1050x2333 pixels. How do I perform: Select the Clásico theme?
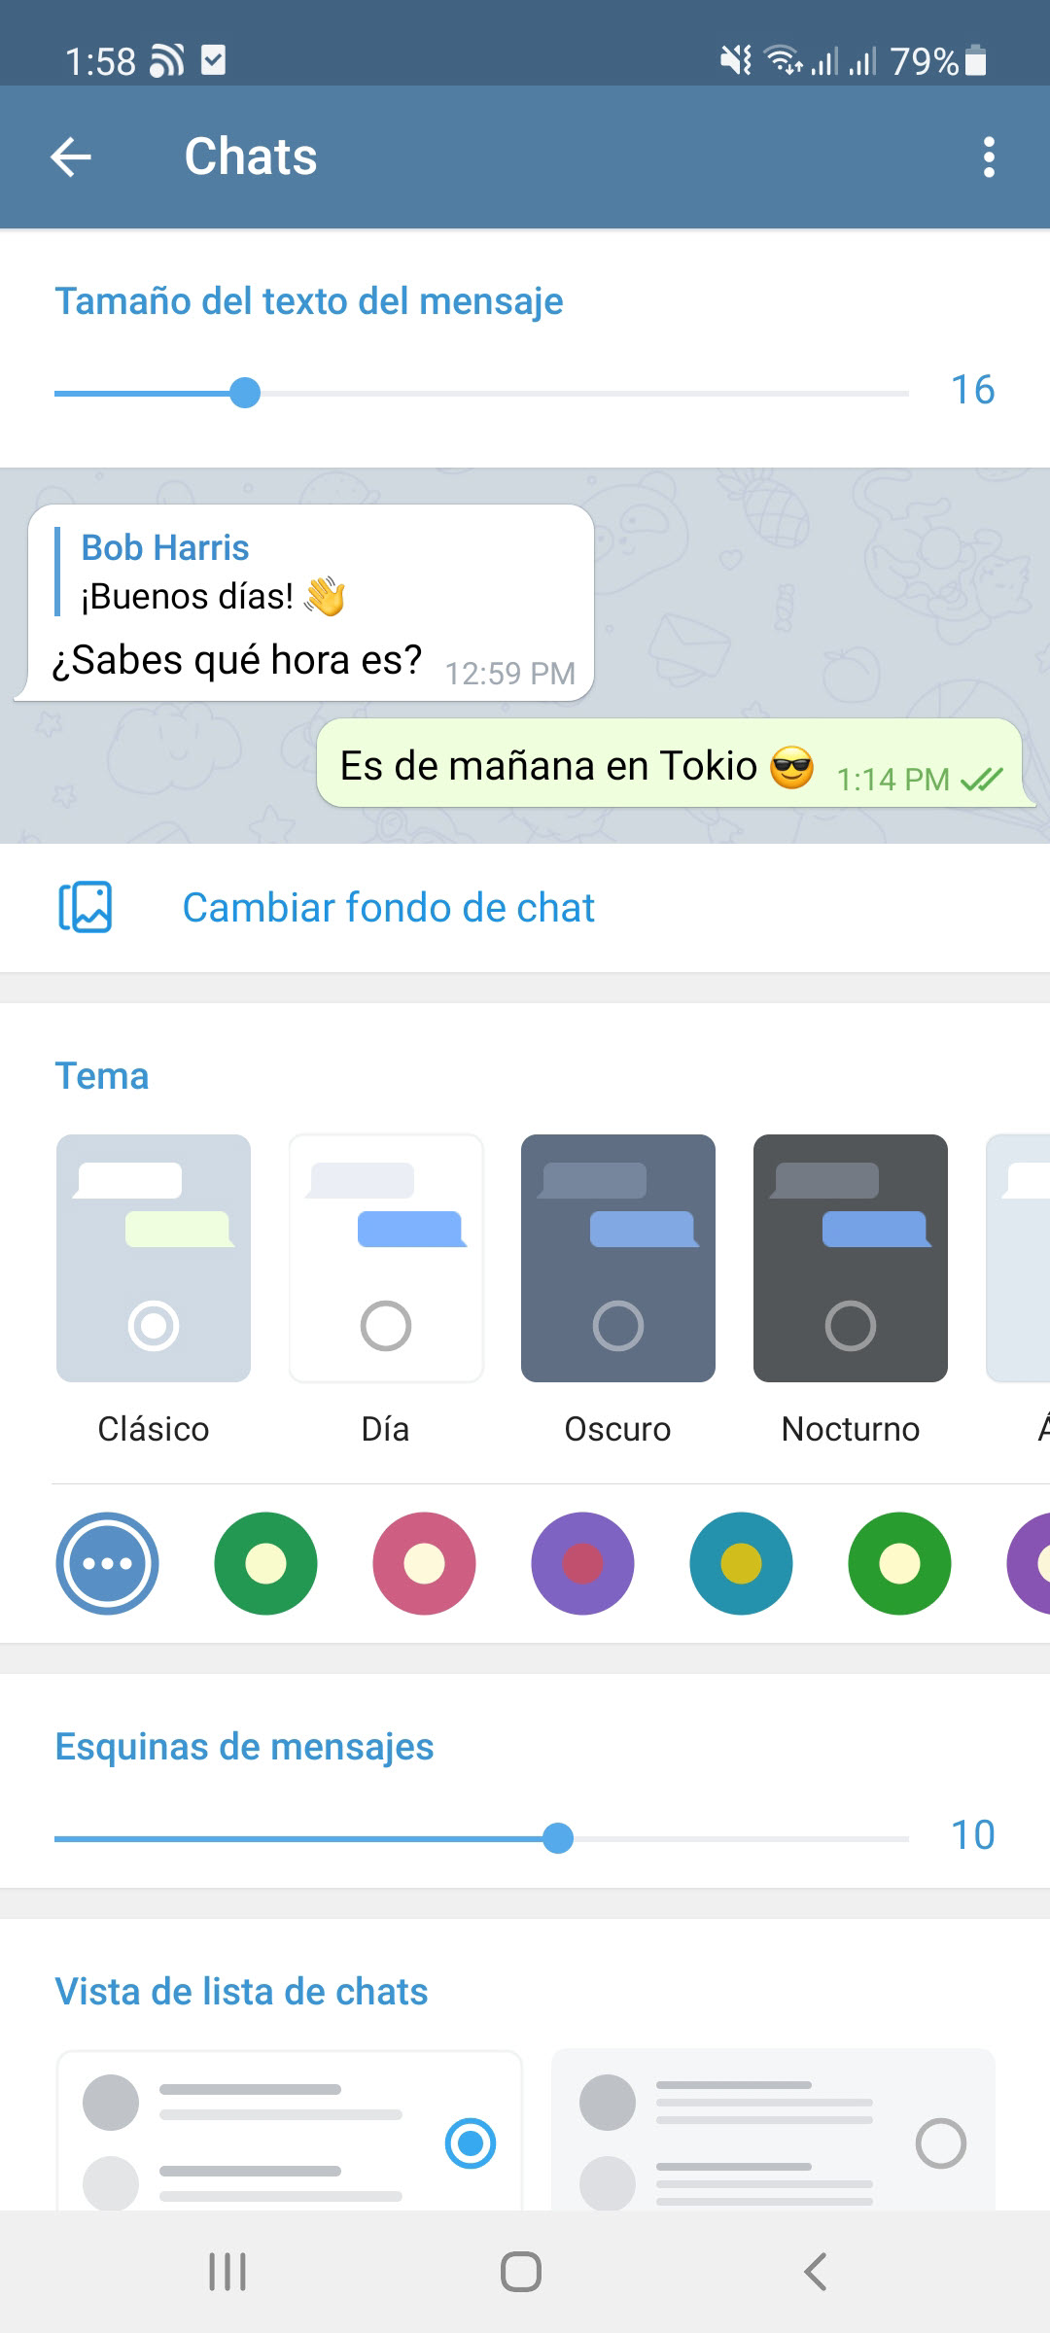point(154,1258)
